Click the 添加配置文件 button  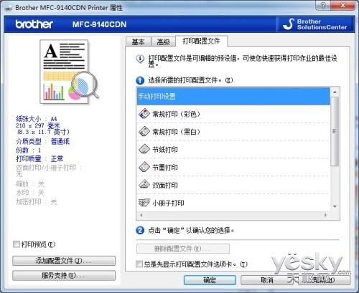(x=64, y=261)
